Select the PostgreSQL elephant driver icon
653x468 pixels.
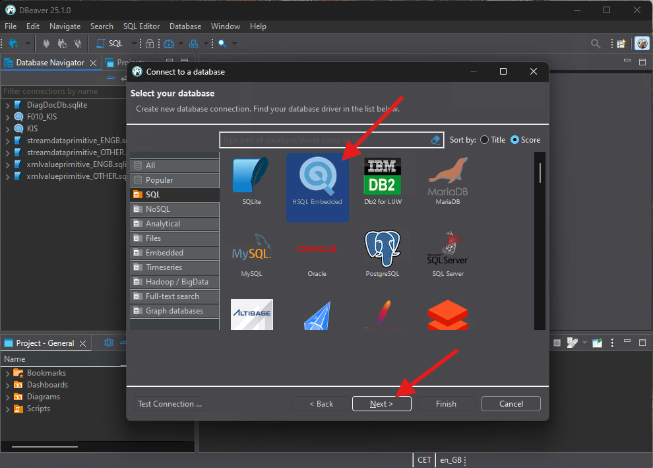point(383,248)
